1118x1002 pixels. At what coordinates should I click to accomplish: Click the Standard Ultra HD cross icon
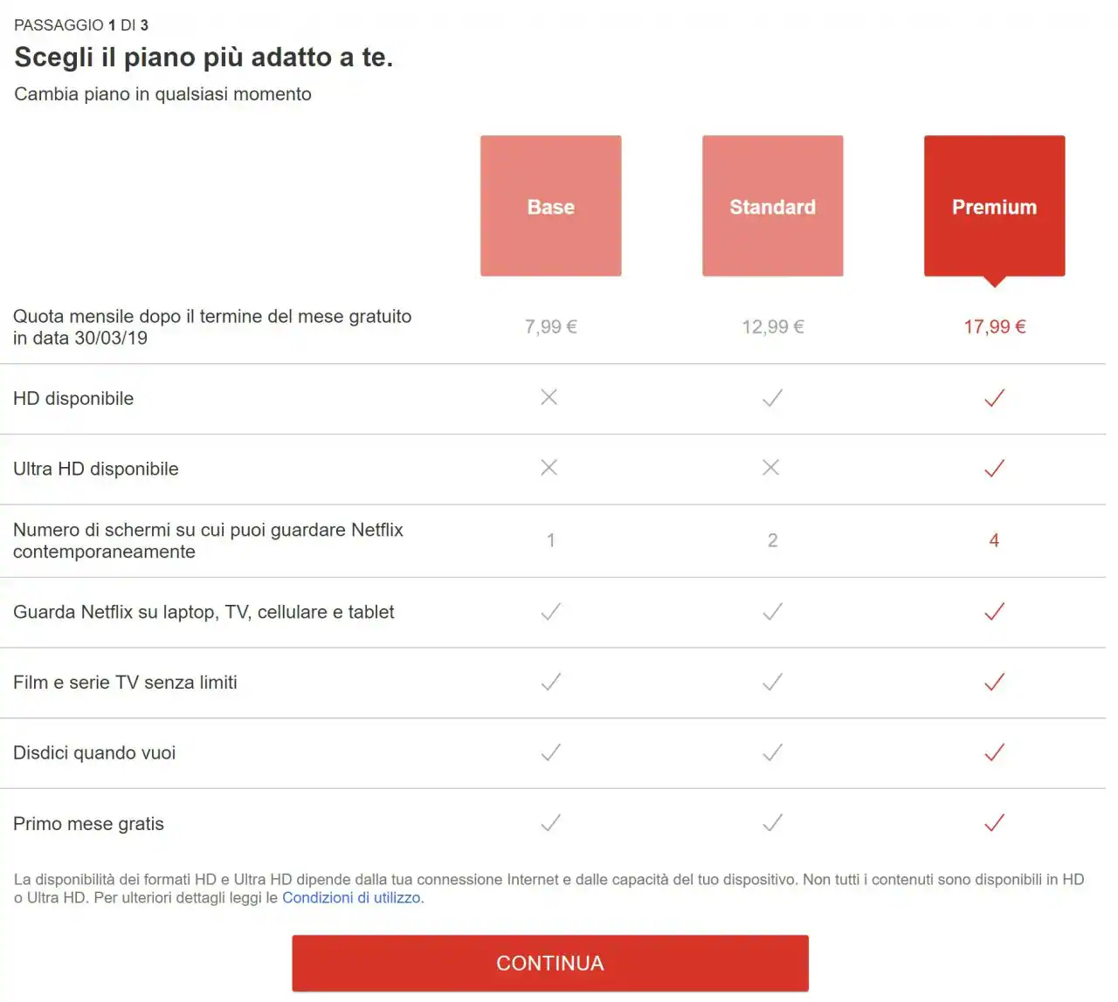click(770, 468)
